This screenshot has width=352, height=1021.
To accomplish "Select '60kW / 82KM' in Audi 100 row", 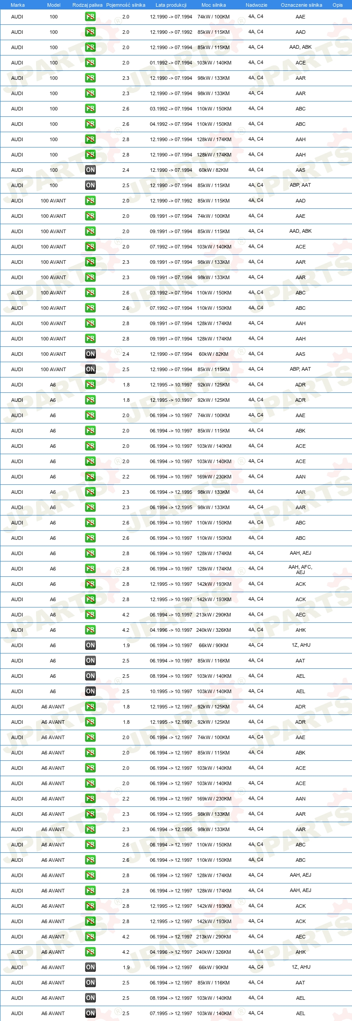I will pyautogui.click(x=214, y=170).
